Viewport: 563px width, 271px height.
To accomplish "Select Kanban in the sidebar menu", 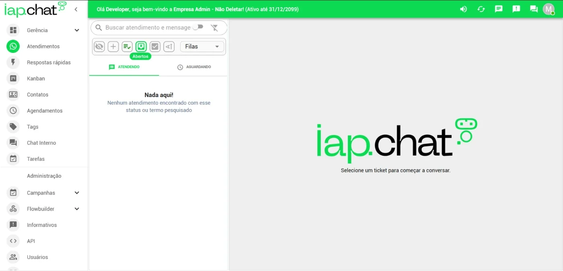I will (36, 78).
